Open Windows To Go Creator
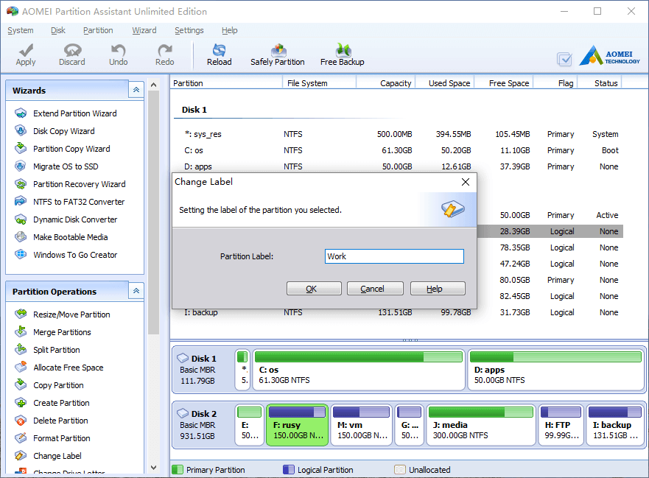Image resolution: width=649 pixels, height=478 pixels. 66,255
